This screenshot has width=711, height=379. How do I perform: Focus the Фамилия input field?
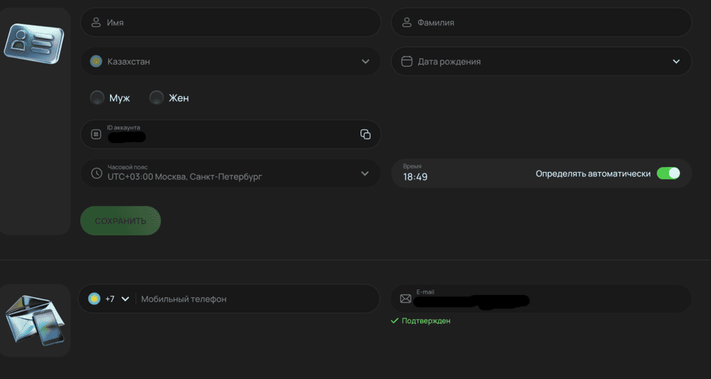point(547,23)
